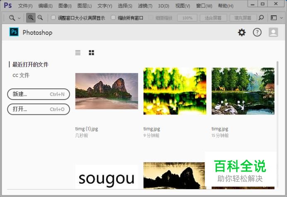The image size is (287, 197).
Task: Switch recent files to list view
Action: (78, 53)
